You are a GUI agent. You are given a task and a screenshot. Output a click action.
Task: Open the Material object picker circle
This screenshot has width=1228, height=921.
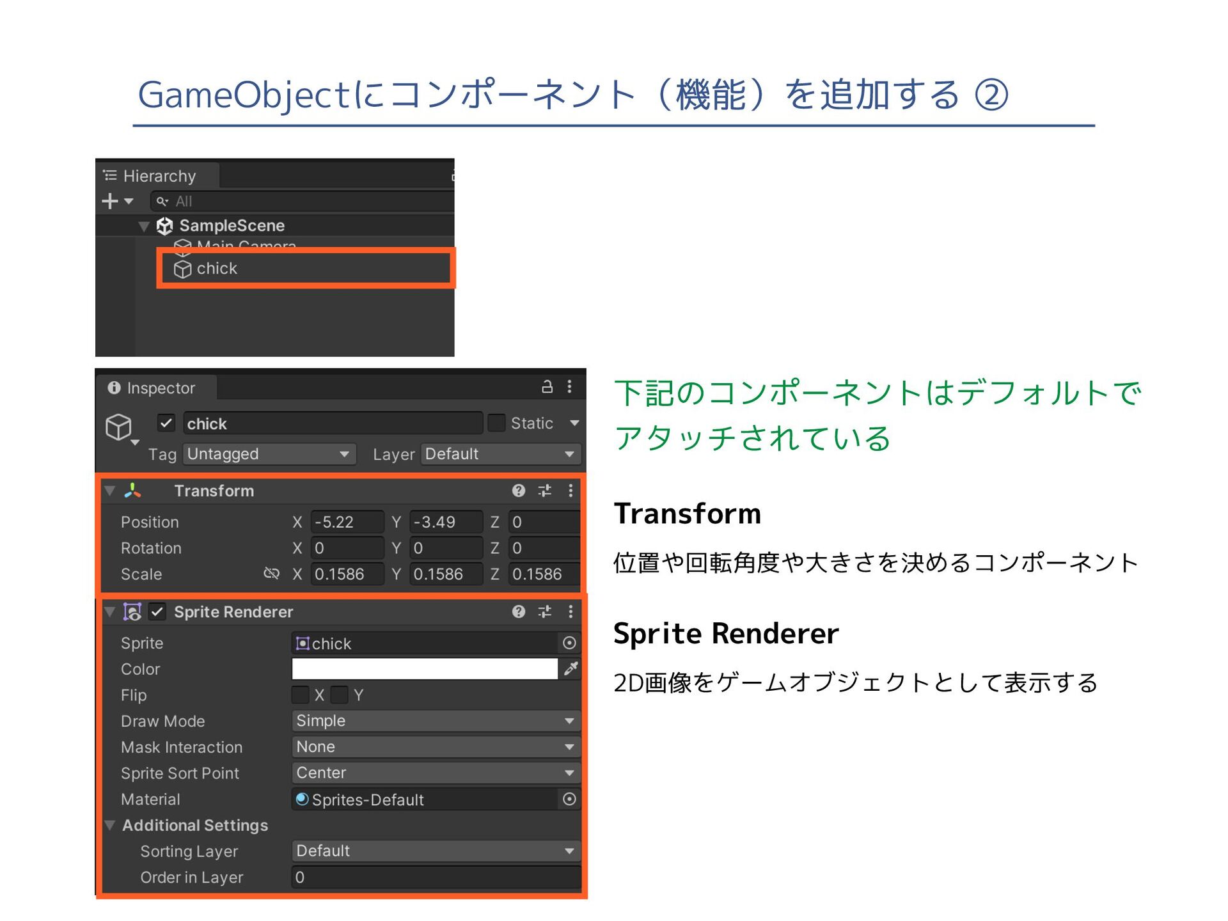[x=569, y=799]
